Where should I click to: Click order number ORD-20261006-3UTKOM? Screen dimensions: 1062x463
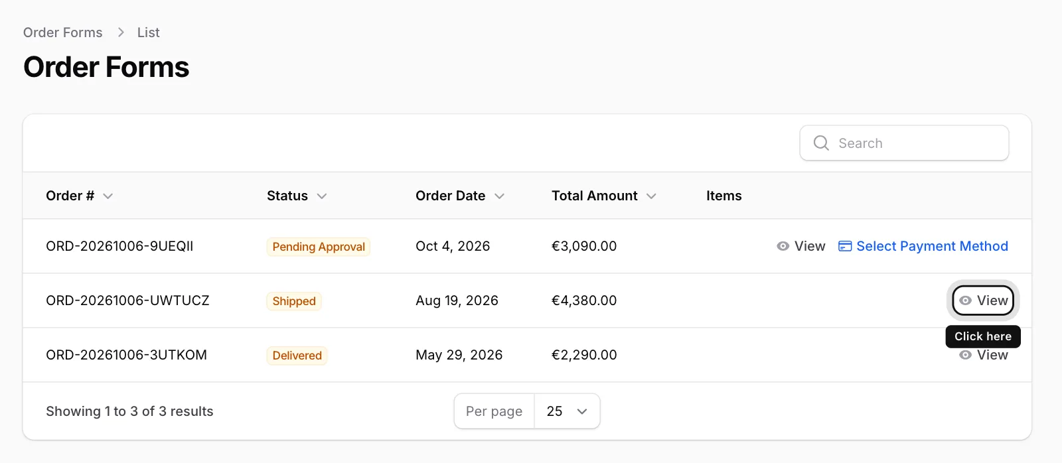(126, 355)
